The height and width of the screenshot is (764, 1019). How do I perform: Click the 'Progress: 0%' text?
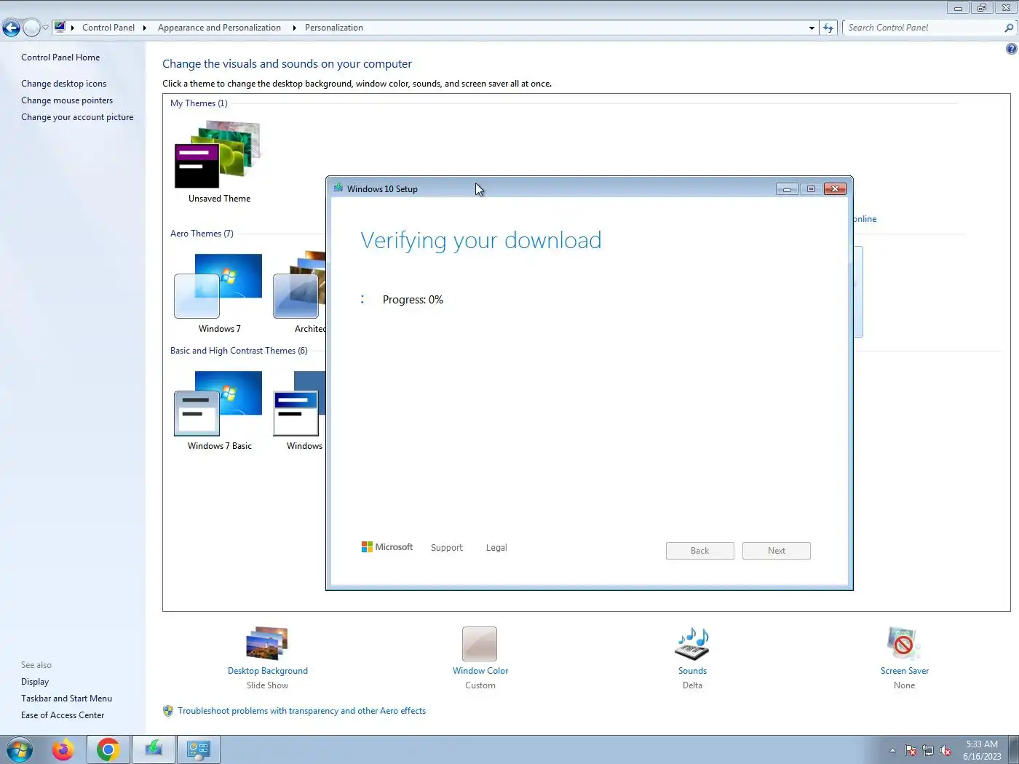(x=413, y=300)
